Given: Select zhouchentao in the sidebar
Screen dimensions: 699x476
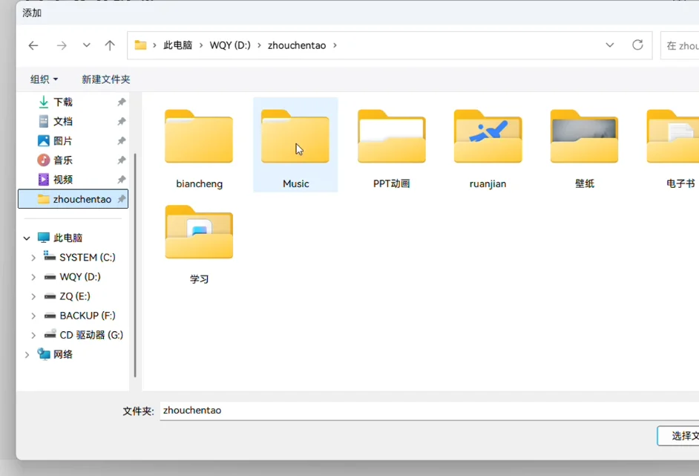Looking at the screenshot, I should tap(73, 199).
